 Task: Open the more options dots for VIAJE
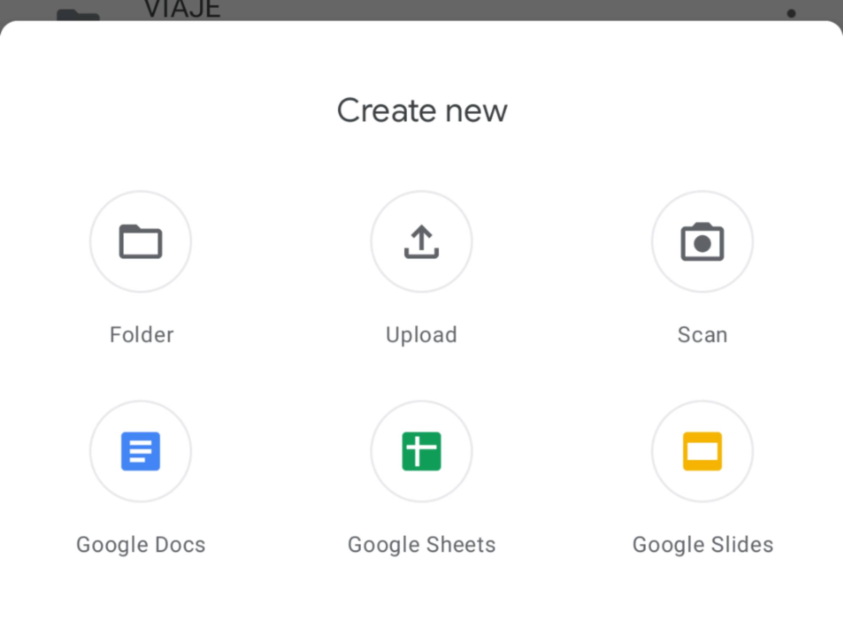pyautogui.click(x=791, y=13)
